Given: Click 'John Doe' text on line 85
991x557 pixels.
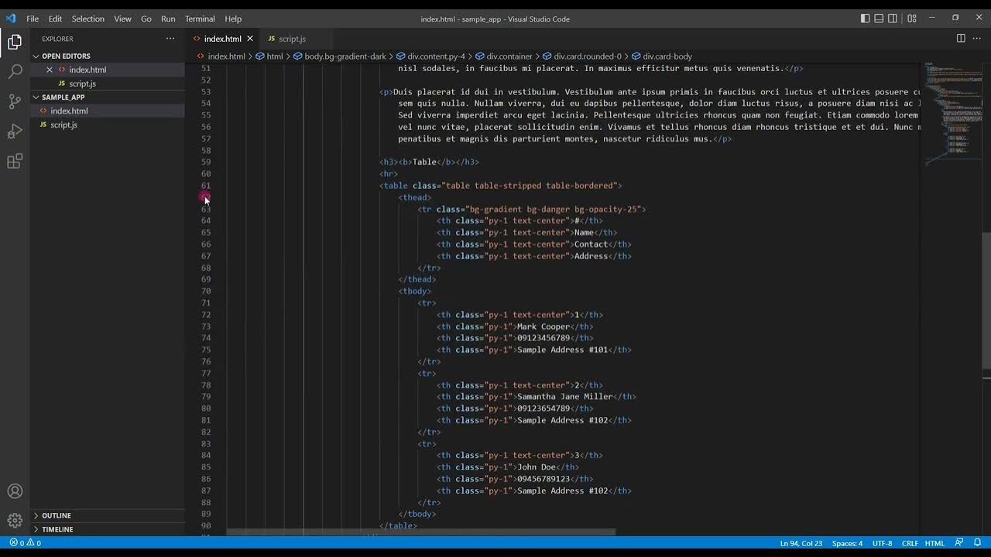Looking at the screenshot, I should (x=537, y=467).
